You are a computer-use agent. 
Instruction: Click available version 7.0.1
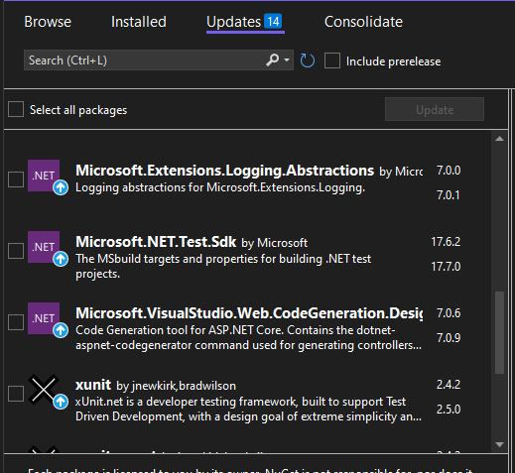pyautogui.click(x=449, y=195)
